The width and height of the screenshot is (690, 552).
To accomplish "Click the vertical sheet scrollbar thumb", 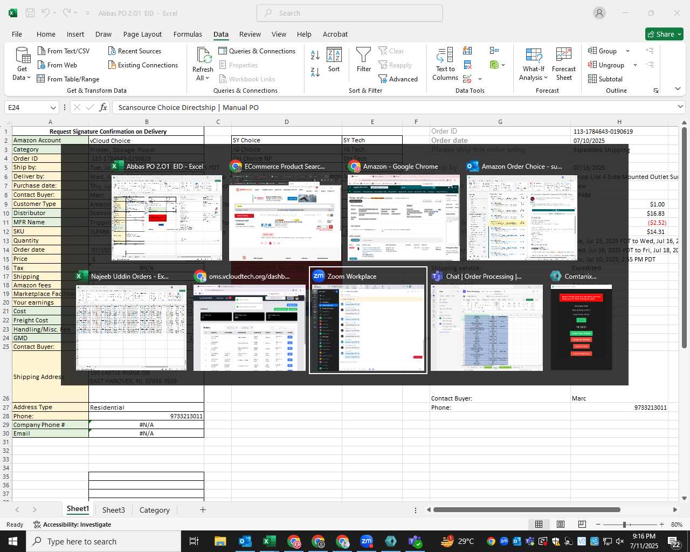I will pos(684,237).
